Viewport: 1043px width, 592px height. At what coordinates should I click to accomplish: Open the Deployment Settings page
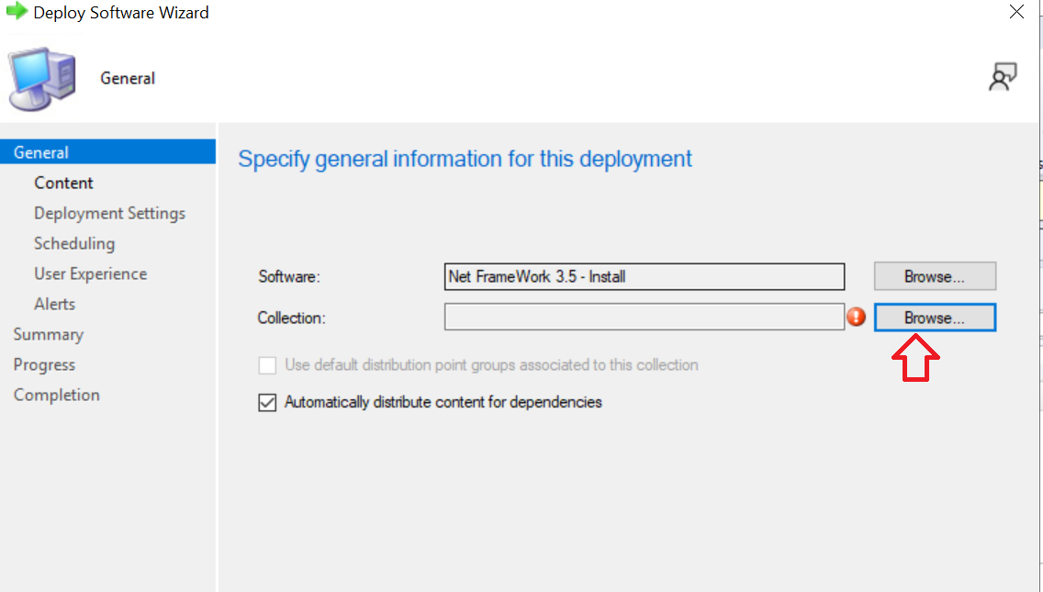click(109, 212)
